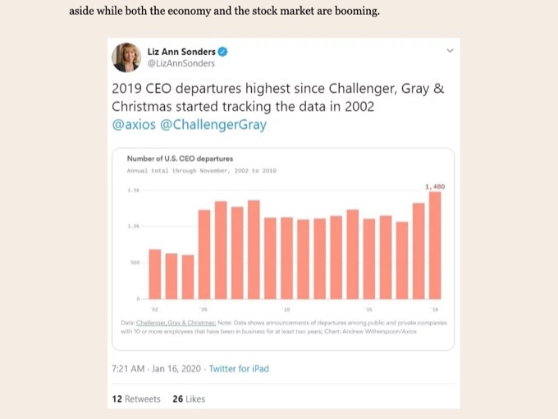Click the 7:21 AM Jan 16, 2020 timestamp
This screenshot has height=419, width=558.
(156, 368)
